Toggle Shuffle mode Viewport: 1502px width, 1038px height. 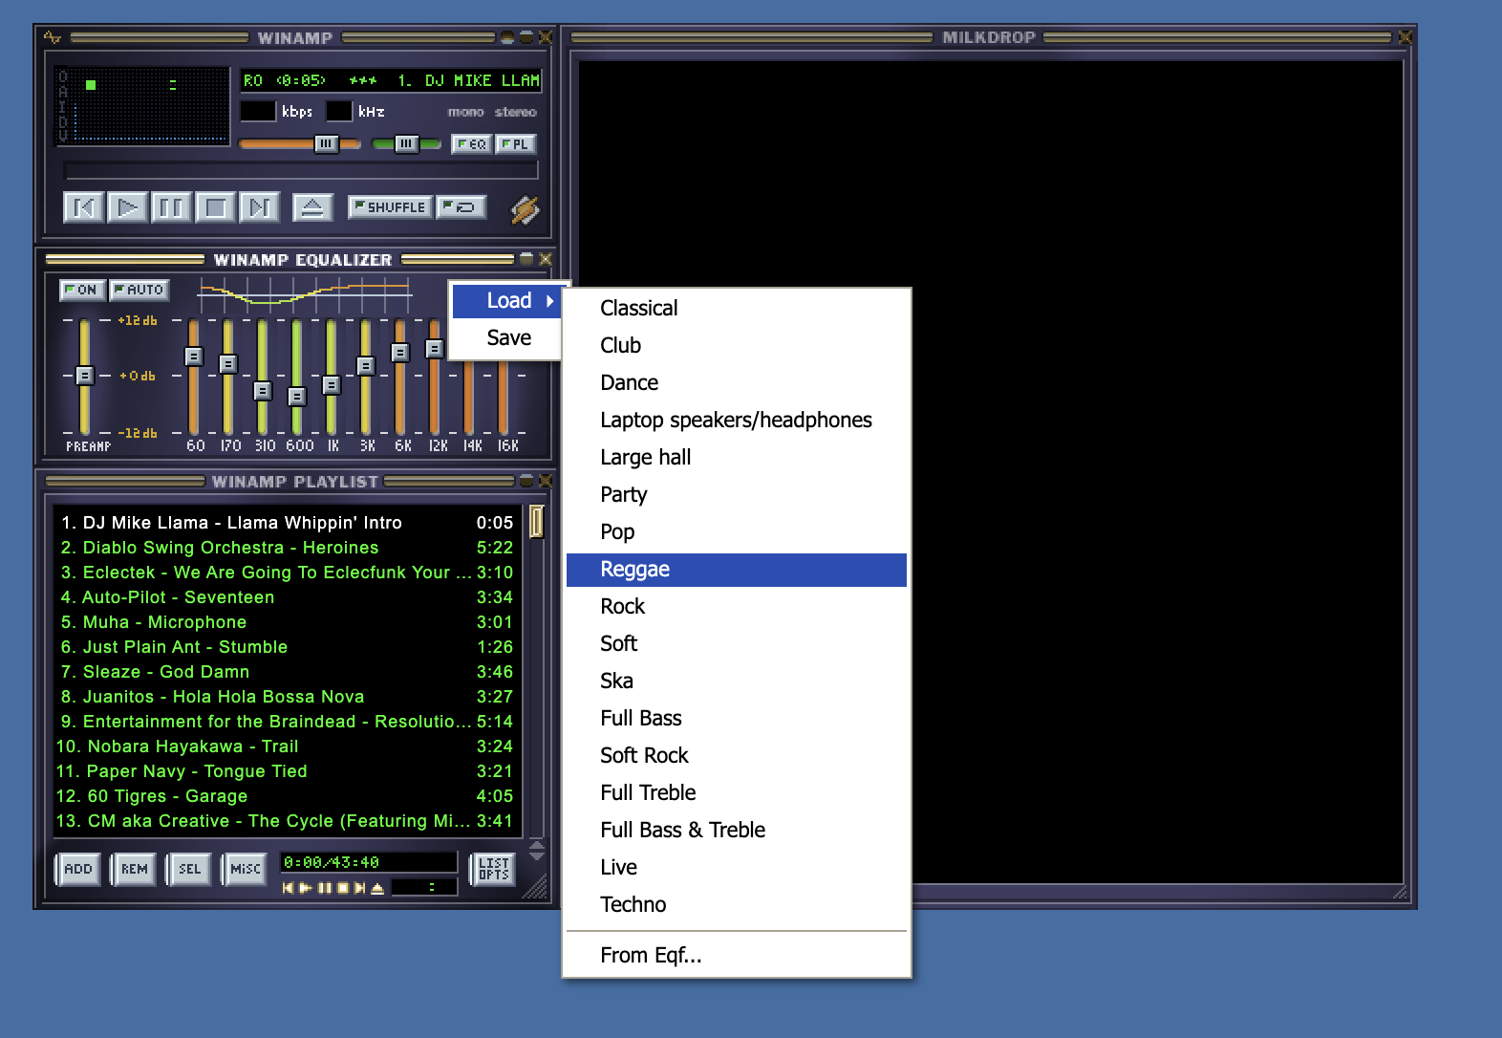click(390, 207)
